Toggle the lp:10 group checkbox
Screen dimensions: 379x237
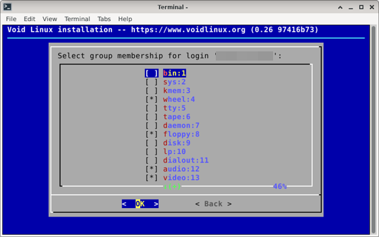(151, 151)
